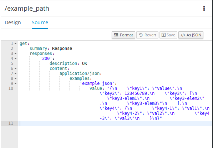Fold the content section on line 6

tap(15, 68)
